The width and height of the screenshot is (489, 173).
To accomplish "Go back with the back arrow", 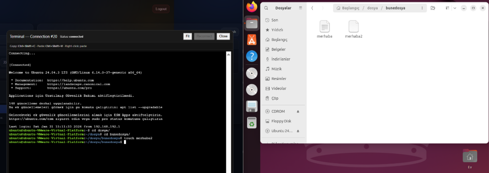I will tap(312, 8).
